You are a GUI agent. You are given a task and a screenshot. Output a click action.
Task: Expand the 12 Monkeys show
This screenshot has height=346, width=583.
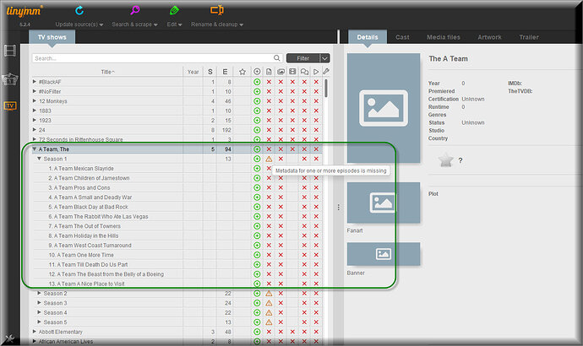coord(34,100)
